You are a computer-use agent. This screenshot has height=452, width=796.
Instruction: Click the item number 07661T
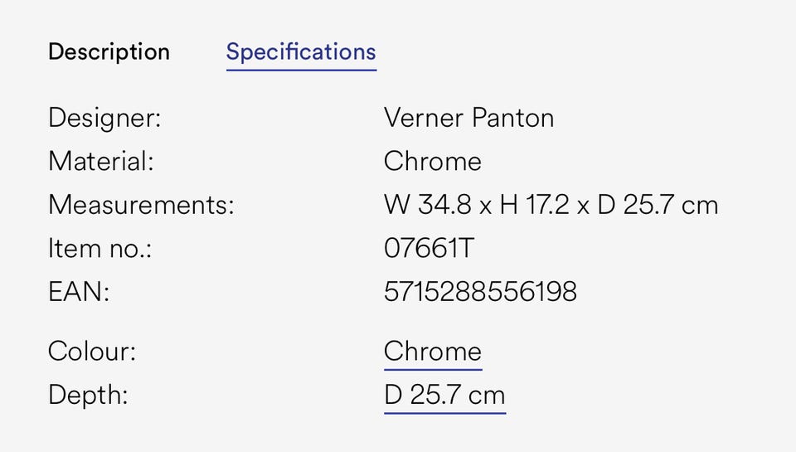click(429, 248)
